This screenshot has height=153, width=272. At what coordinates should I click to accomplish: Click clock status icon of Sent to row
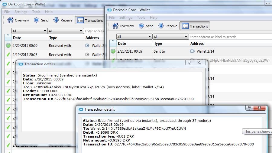(113, 51)
